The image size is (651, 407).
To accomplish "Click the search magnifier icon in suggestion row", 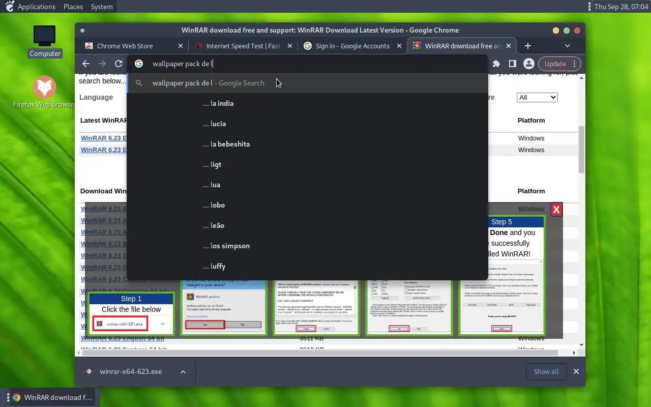I will [139, 83].
